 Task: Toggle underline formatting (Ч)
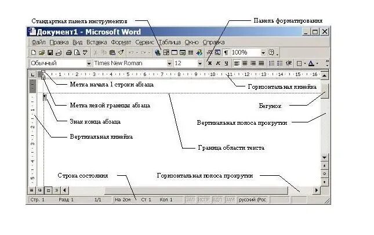(x=226, y=63)
